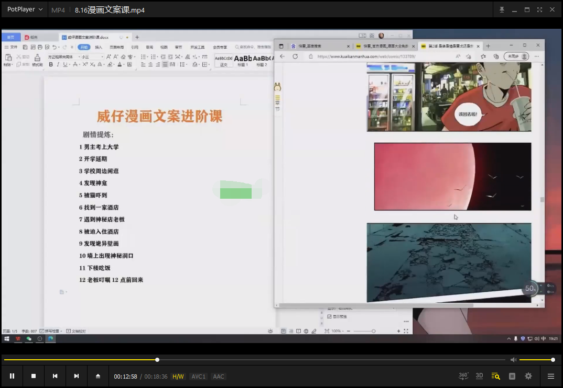The height and width of the screenshot is (388, 563).
Task: Skip to the next file in PotPlayer
Action: [x=76, y=376]
